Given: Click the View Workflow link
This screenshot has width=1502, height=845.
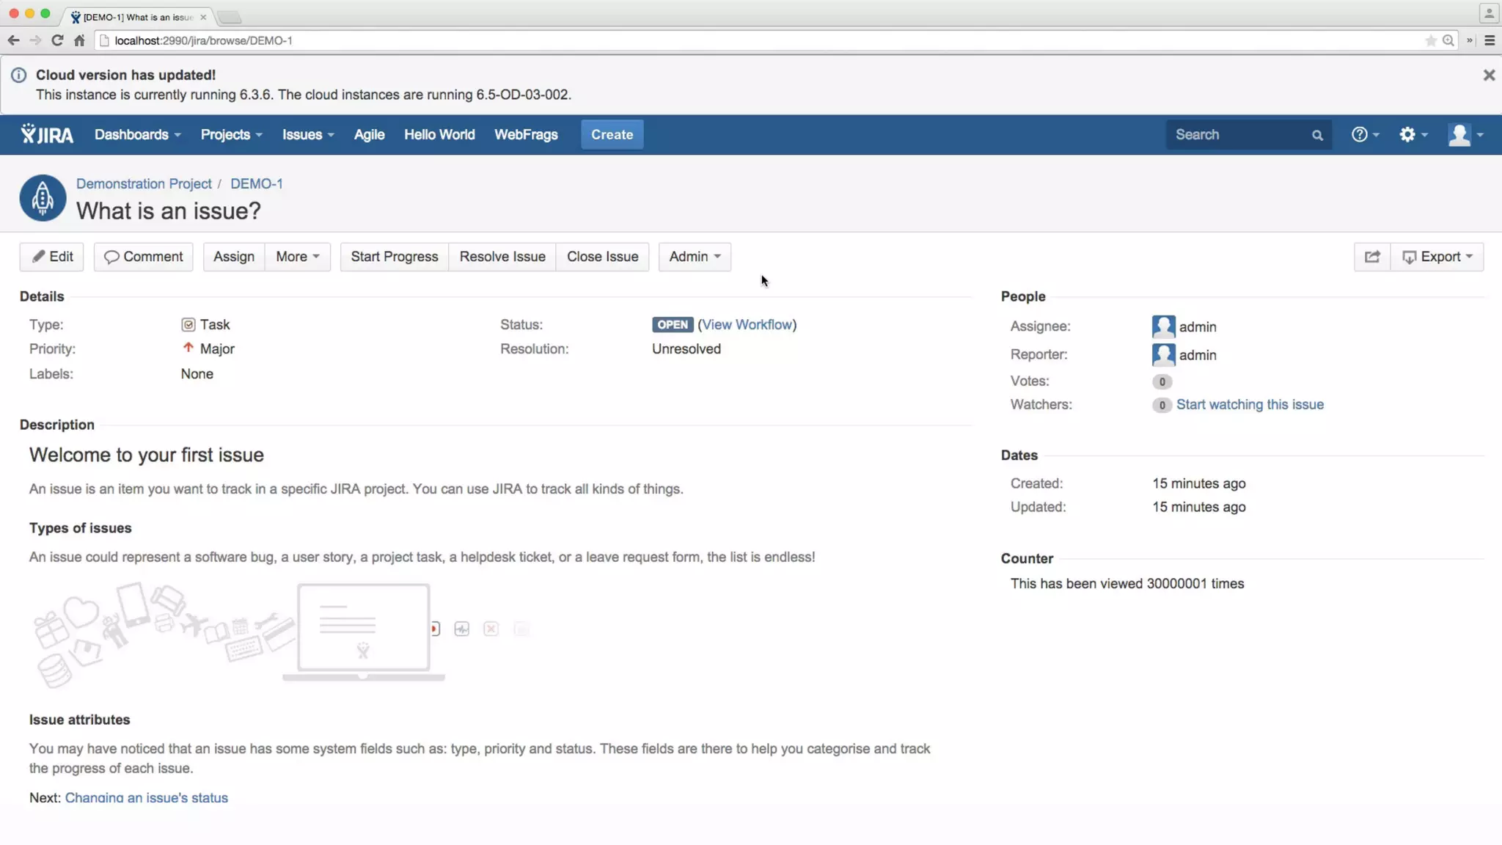Looking at the screenshot, I should coord(747,324).
